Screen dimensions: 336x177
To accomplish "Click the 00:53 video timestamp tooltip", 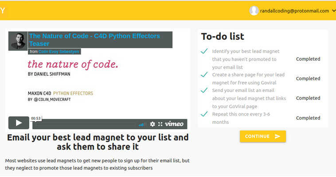I will [36, 118].
